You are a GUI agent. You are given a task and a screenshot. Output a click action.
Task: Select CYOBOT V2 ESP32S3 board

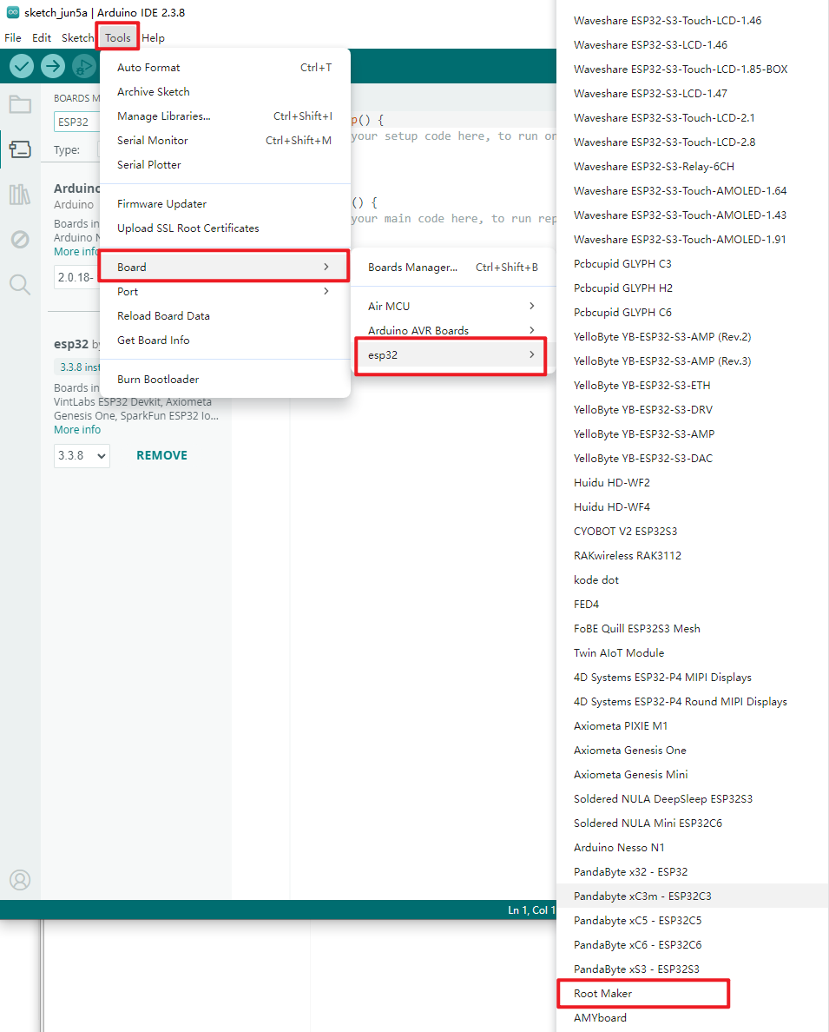(x=692, y=531)
